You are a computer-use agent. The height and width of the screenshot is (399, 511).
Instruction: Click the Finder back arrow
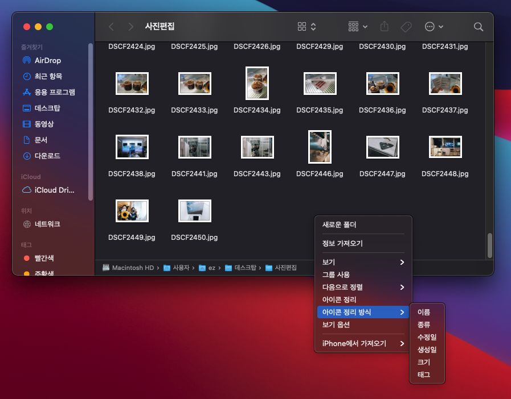coord(112,27)
